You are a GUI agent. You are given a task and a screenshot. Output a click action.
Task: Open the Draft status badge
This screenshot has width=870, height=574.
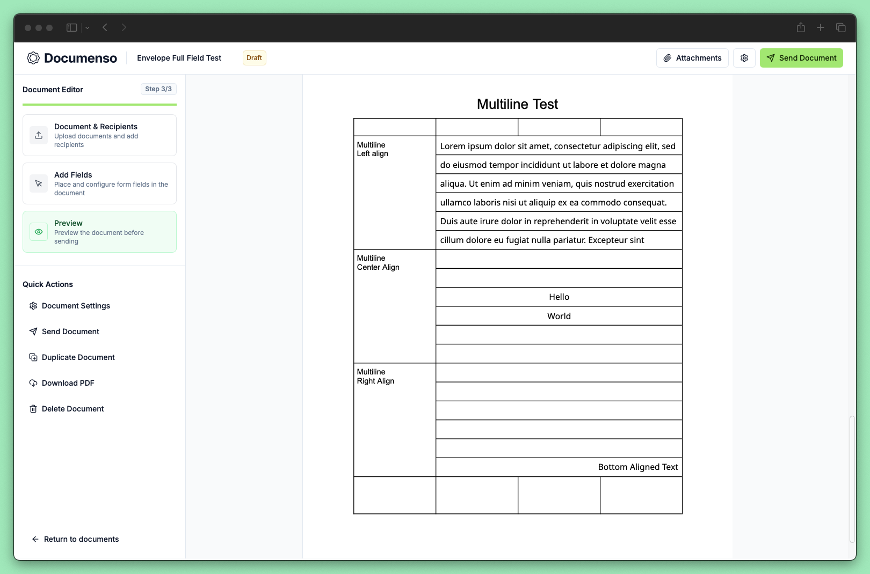(x=253, y=57)
